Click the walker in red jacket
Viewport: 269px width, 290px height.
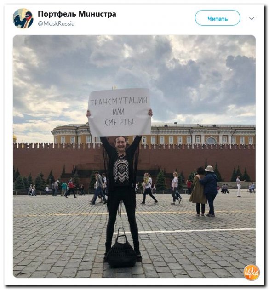click(x=71, y=188)
